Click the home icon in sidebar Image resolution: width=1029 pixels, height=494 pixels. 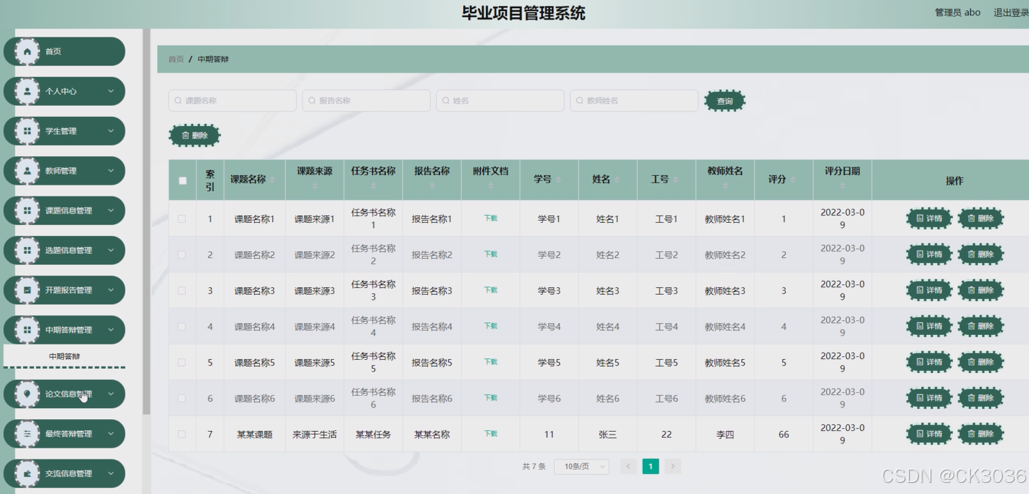(x=27, y=51)
